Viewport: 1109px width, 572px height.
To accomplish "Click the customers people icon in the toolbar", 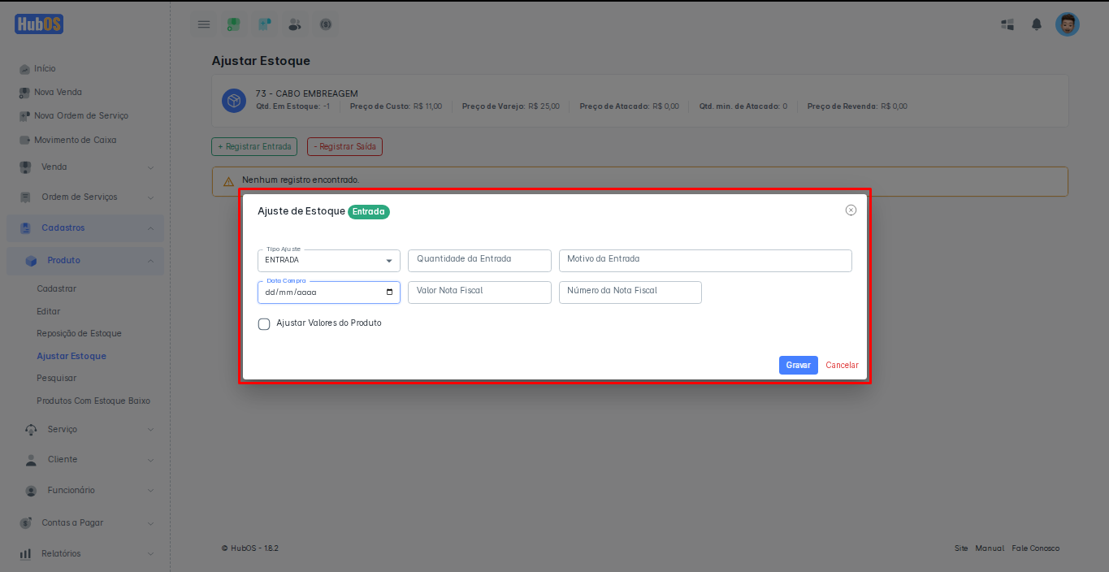I will (x=294, y=24).
